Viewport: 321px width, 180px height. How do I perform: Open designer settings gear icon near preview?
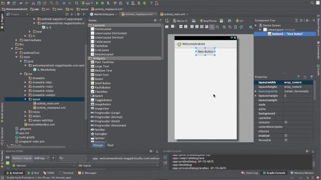(x=251, y=27)
